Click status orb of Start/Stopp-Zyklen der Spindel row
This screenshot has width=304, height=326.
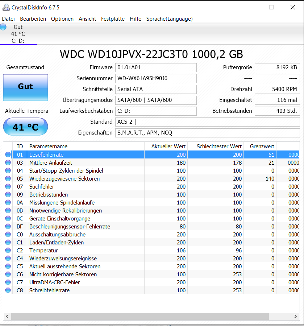(x=8, y=170)
